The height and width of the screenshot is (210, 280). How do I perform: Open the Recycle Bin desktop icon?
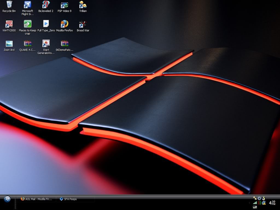point(9,7)
